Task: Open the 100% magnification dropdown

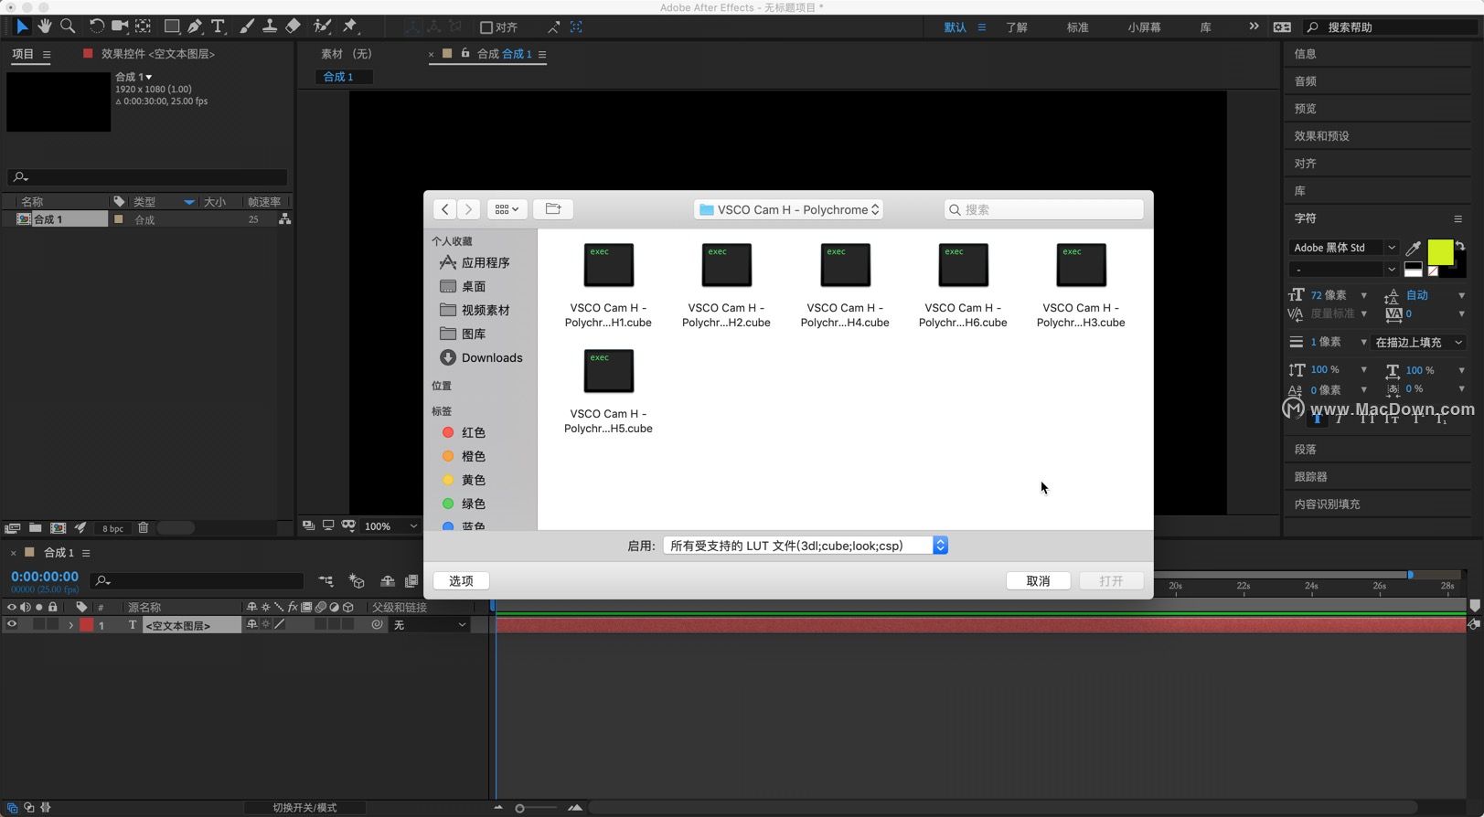Action: [391, 525]
